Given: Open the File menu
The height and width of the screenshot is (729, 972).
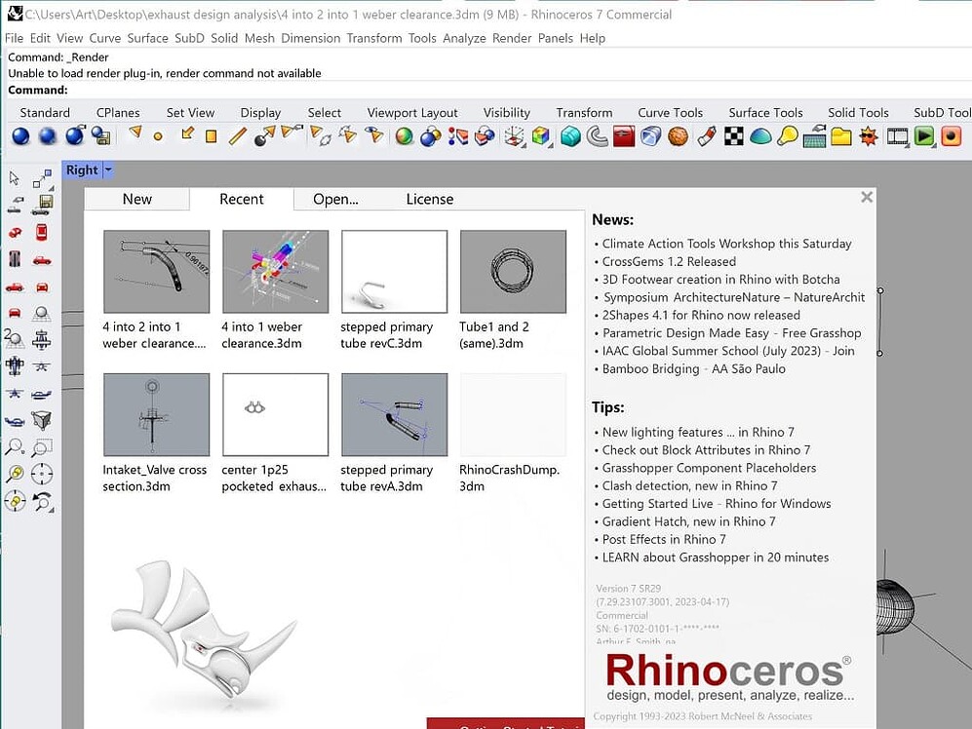Looking at the screenshot, I should pyautogui.click(x=14, y=38).
